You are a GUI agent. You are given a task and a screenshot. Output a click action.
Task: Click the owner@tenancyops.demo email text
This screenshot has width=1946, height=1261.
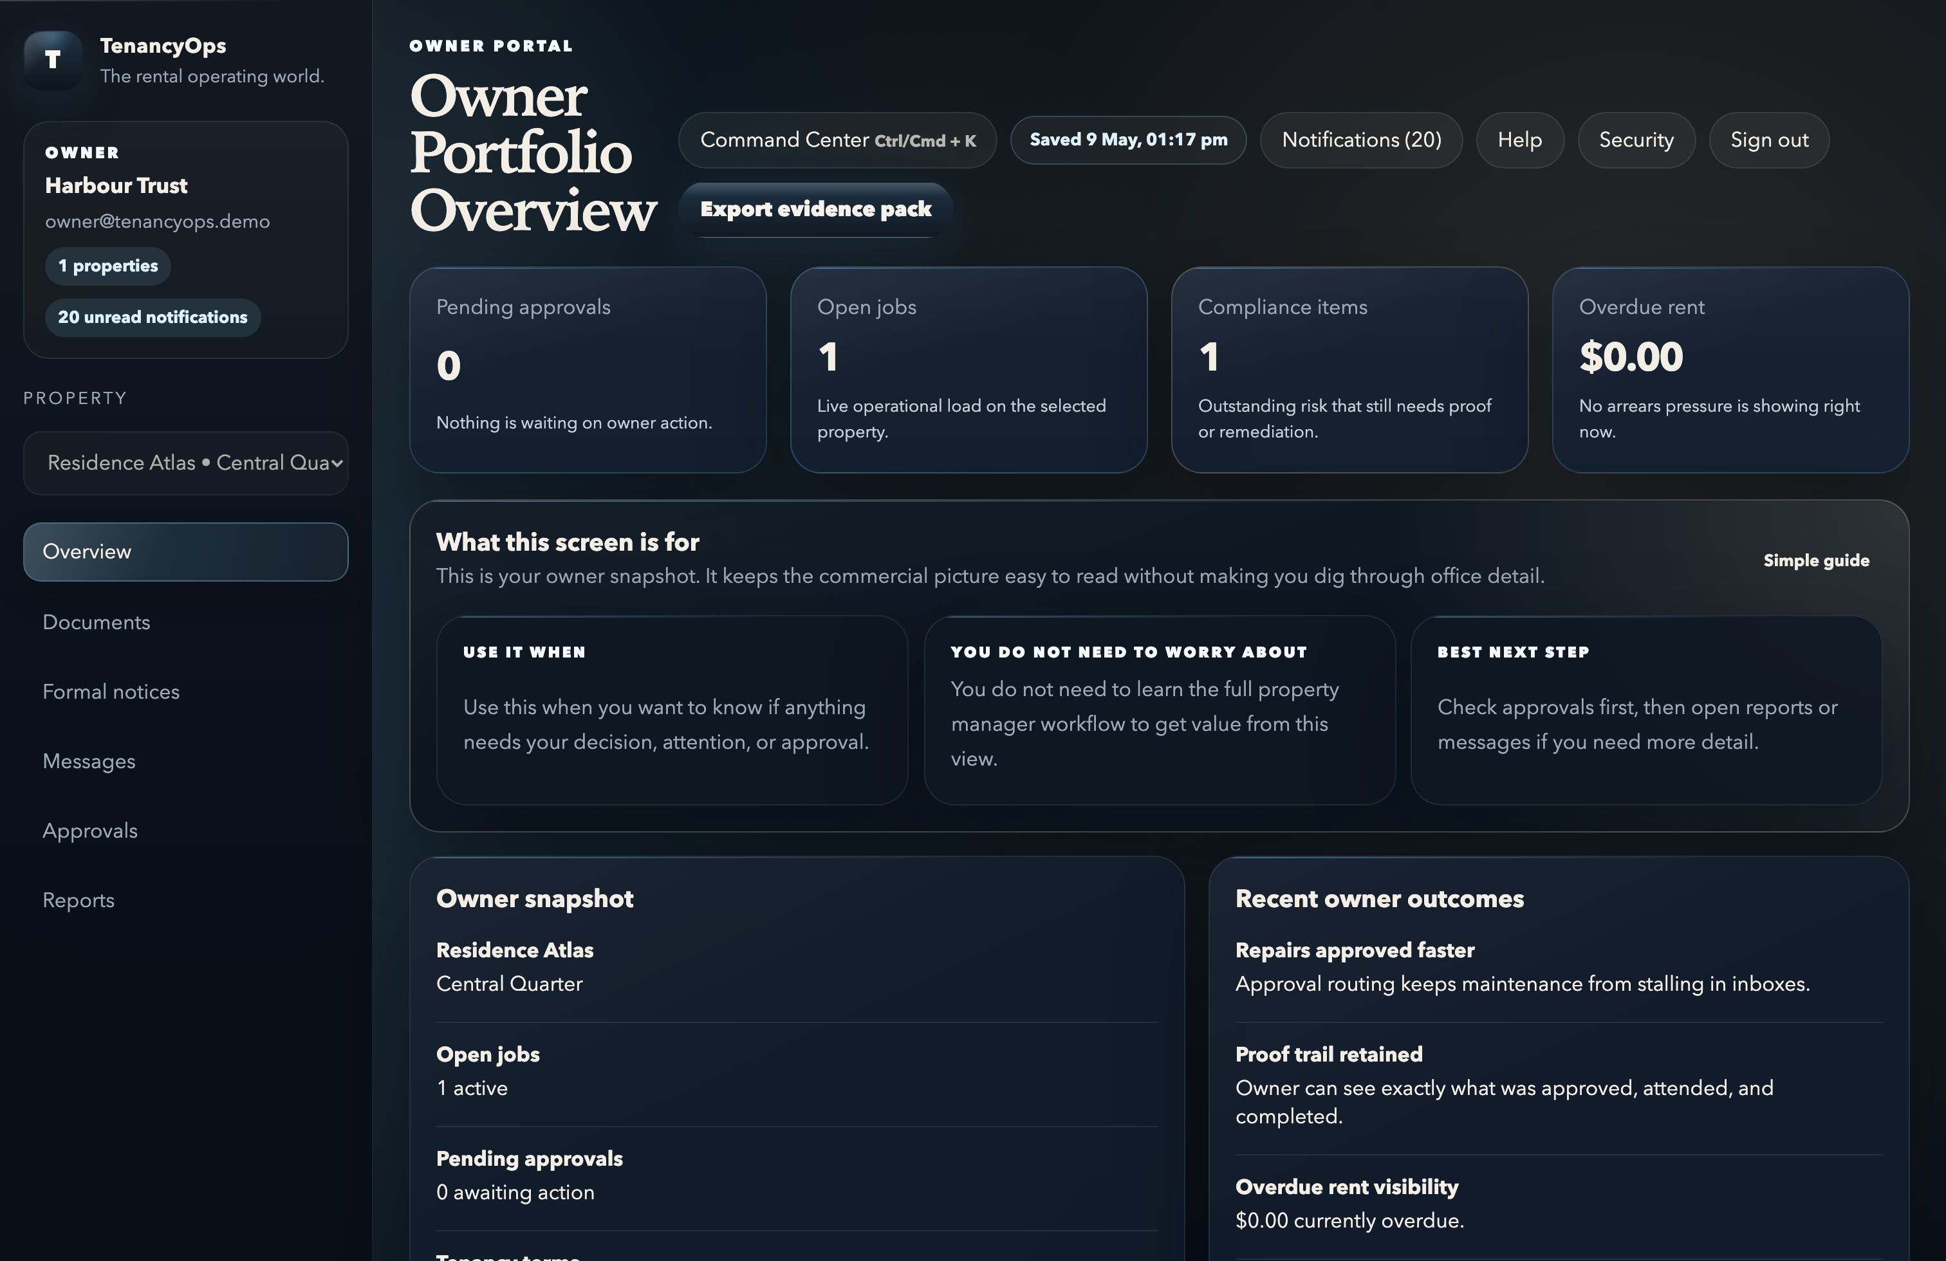pyautogui.click(x=157, y=221)
